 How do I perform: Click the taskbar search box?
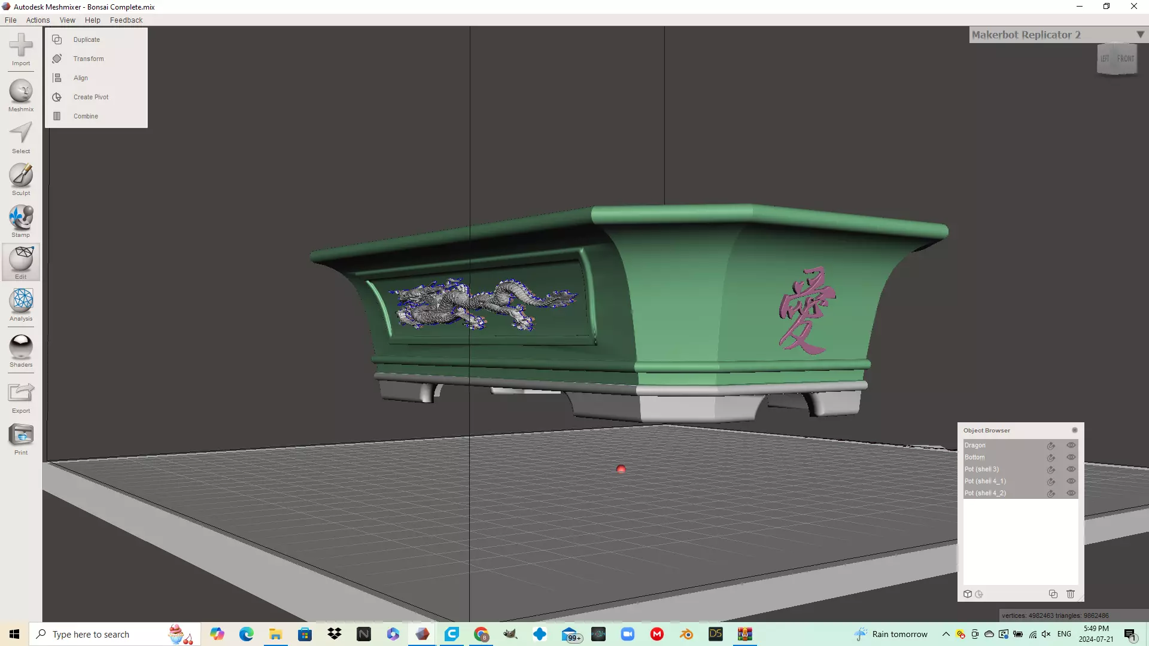tap(114, 634)
